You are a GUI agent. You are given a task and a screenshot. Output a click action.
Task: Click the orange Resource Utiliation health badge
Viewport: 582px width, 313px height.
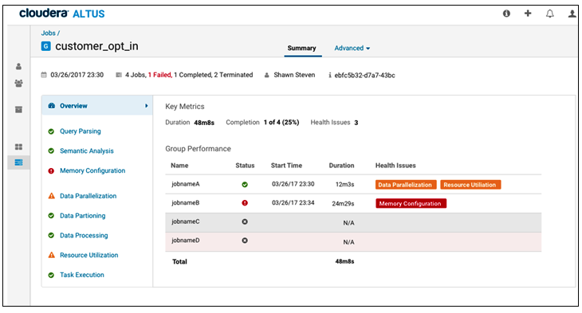[x=470, y=185]
